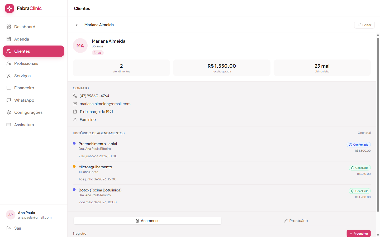
Task: Open Serviços from the sidebar
Action: point(34,76)
